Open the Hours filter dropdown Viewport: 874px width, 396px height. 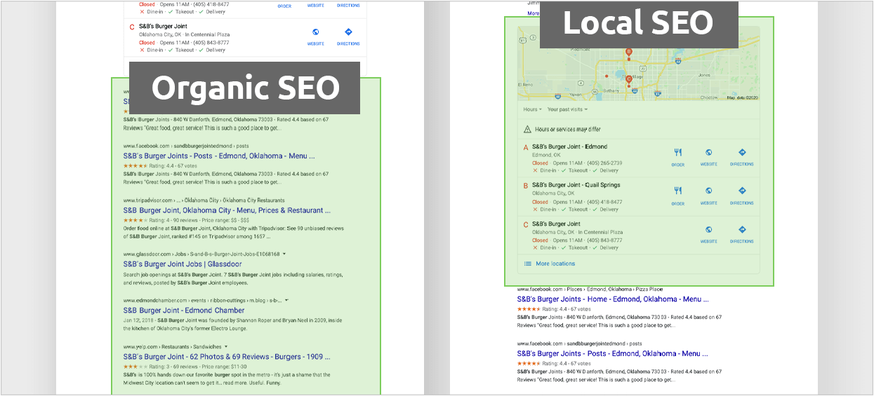point(532,109)
